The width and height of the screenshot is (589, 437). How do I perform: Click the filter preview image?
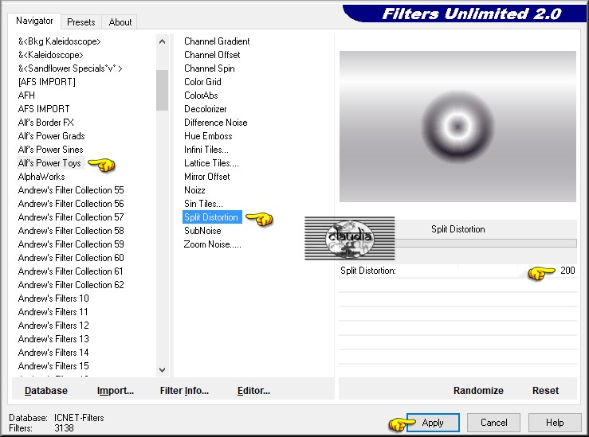point(457,127)
